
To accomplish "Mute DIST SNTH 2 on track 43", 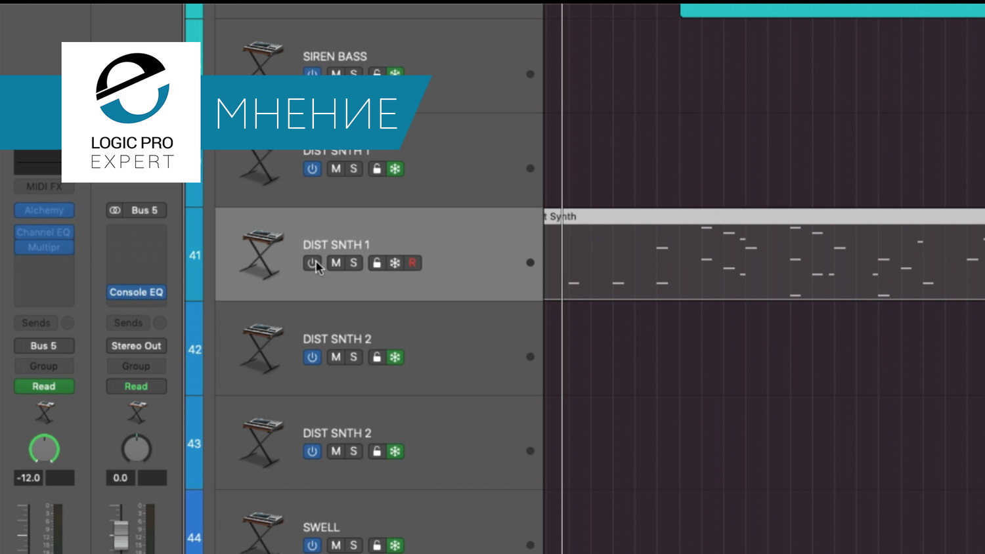I will 336,452.
